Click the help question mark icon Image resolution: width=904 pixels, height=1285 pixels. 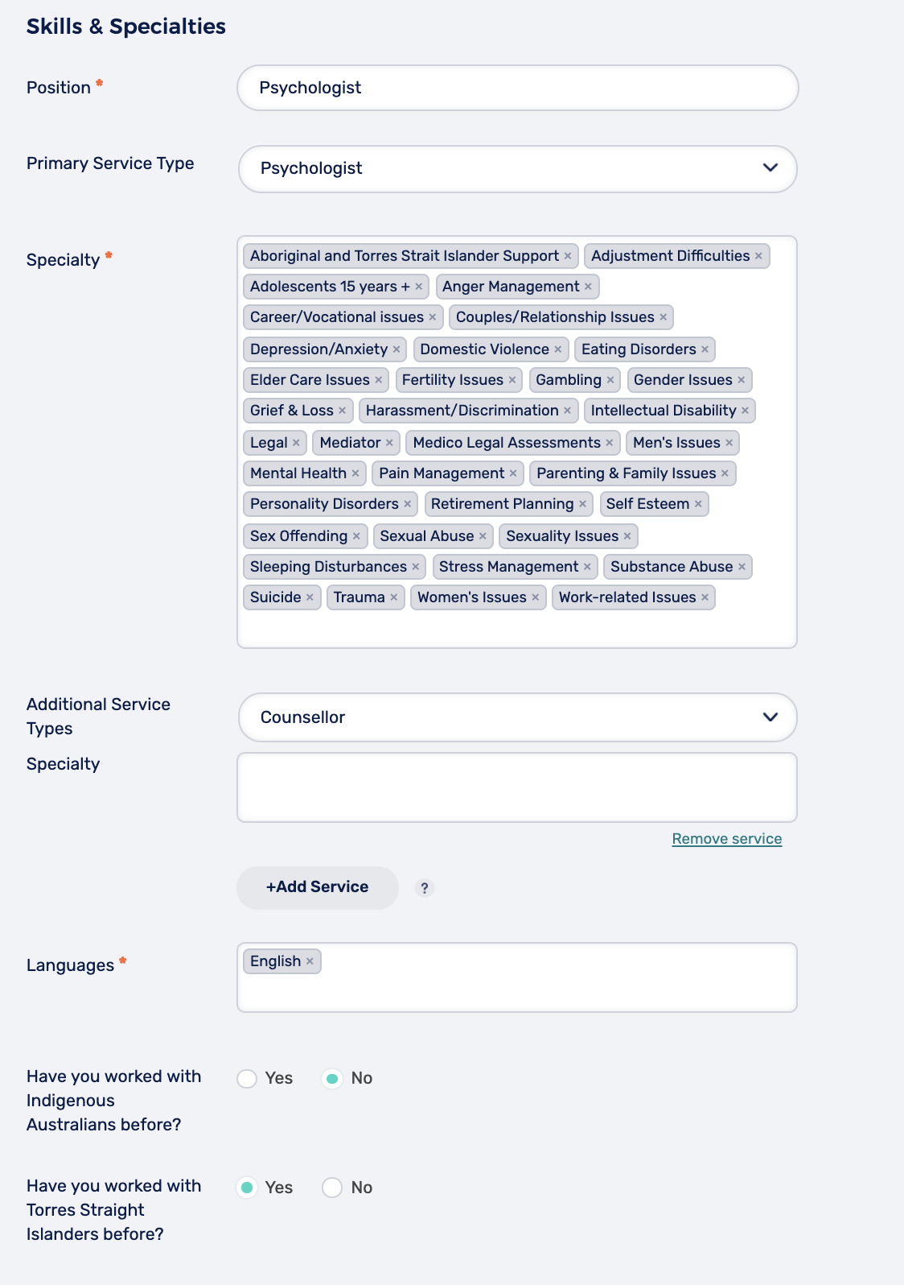(x=425, y=888)
